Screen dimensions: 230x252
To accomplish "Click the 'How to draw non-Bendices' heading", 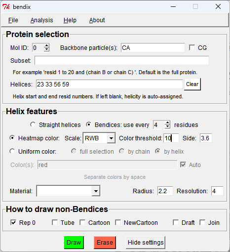I will click(x=57, y=209).
